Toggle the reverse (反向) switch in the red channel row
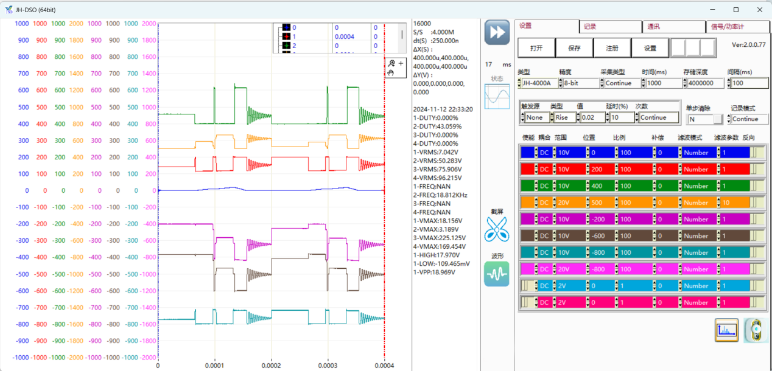Screen dimensions: 772x371 point(757,169)
